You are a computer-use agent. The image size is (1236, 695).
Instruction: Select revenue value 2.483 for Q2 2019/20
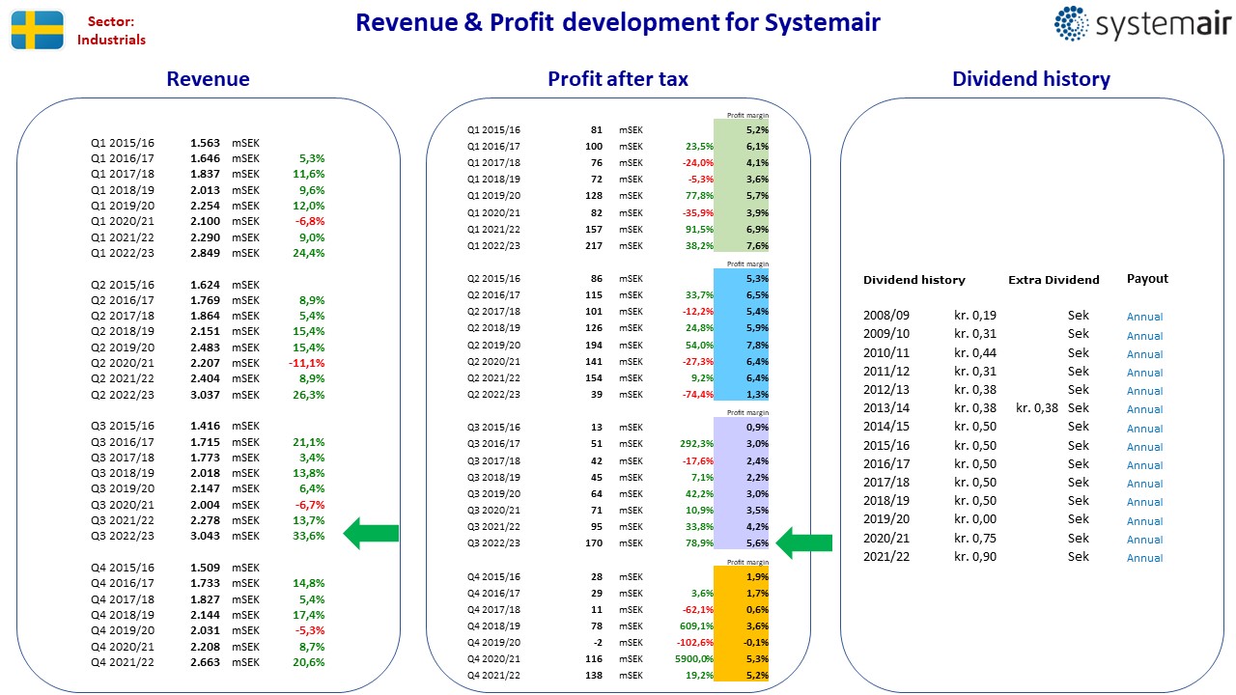click(x=205, y=347)
